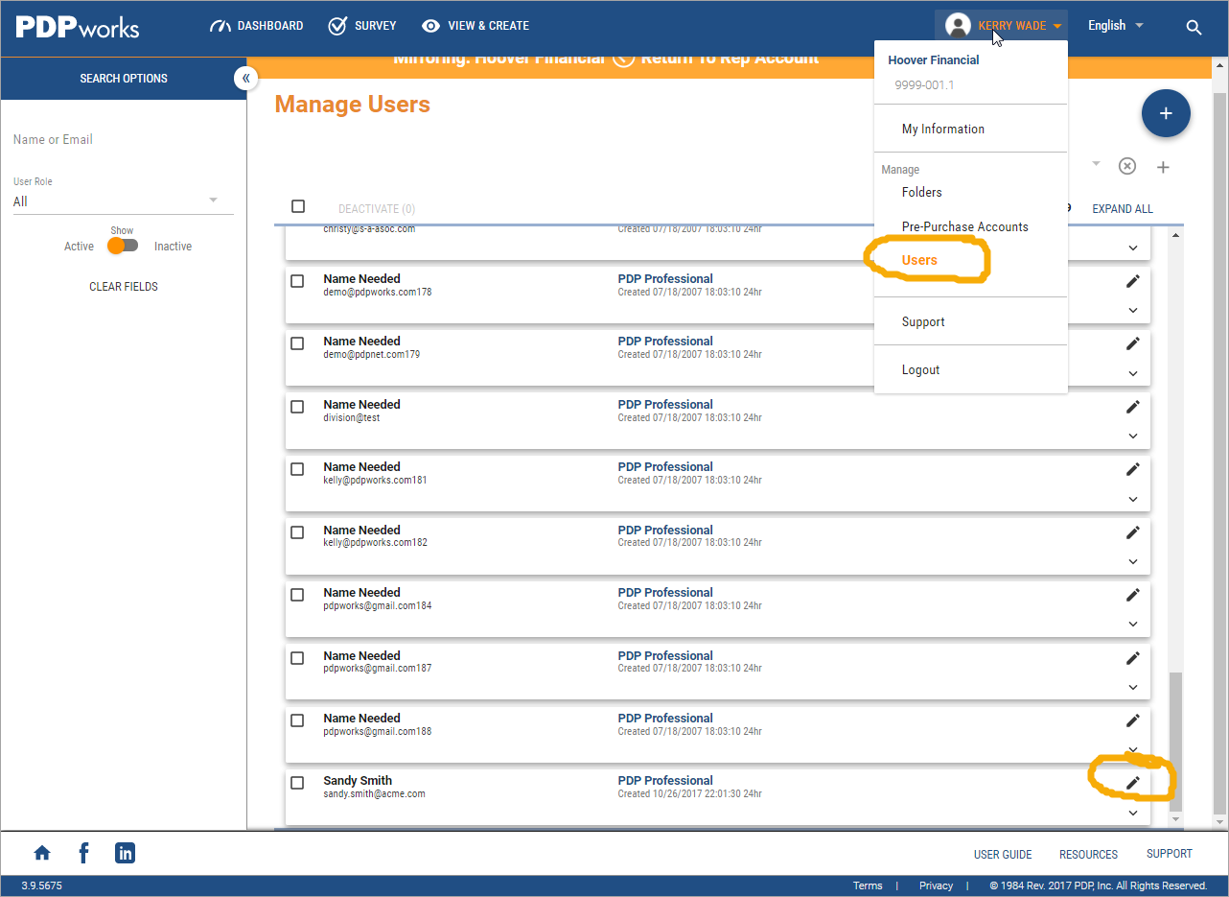Collapse the Search Options side panel
The image size is (1229, 897).
click(x=246, y=79)
